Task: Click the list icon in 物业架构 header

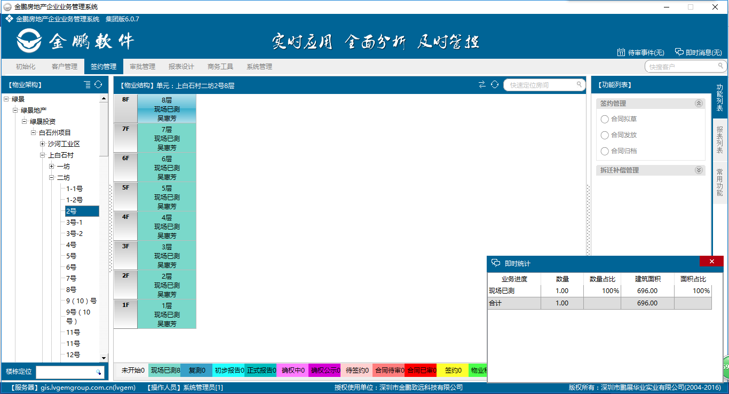Action: (x=88, y=85)
